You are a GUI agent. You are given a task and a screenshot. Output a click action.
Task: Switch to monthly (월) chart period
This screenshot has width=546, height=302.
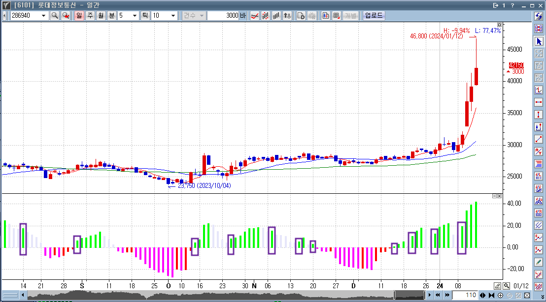[x=101, y=15]
